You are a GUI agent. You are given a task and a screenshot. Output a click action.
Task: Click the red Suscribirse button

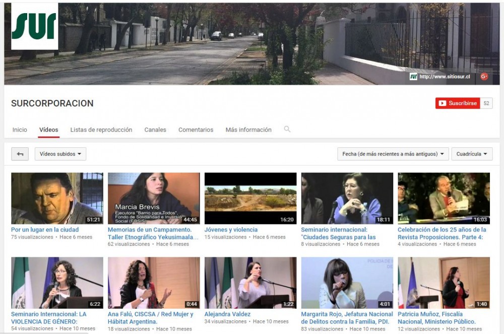pos(458,103)
